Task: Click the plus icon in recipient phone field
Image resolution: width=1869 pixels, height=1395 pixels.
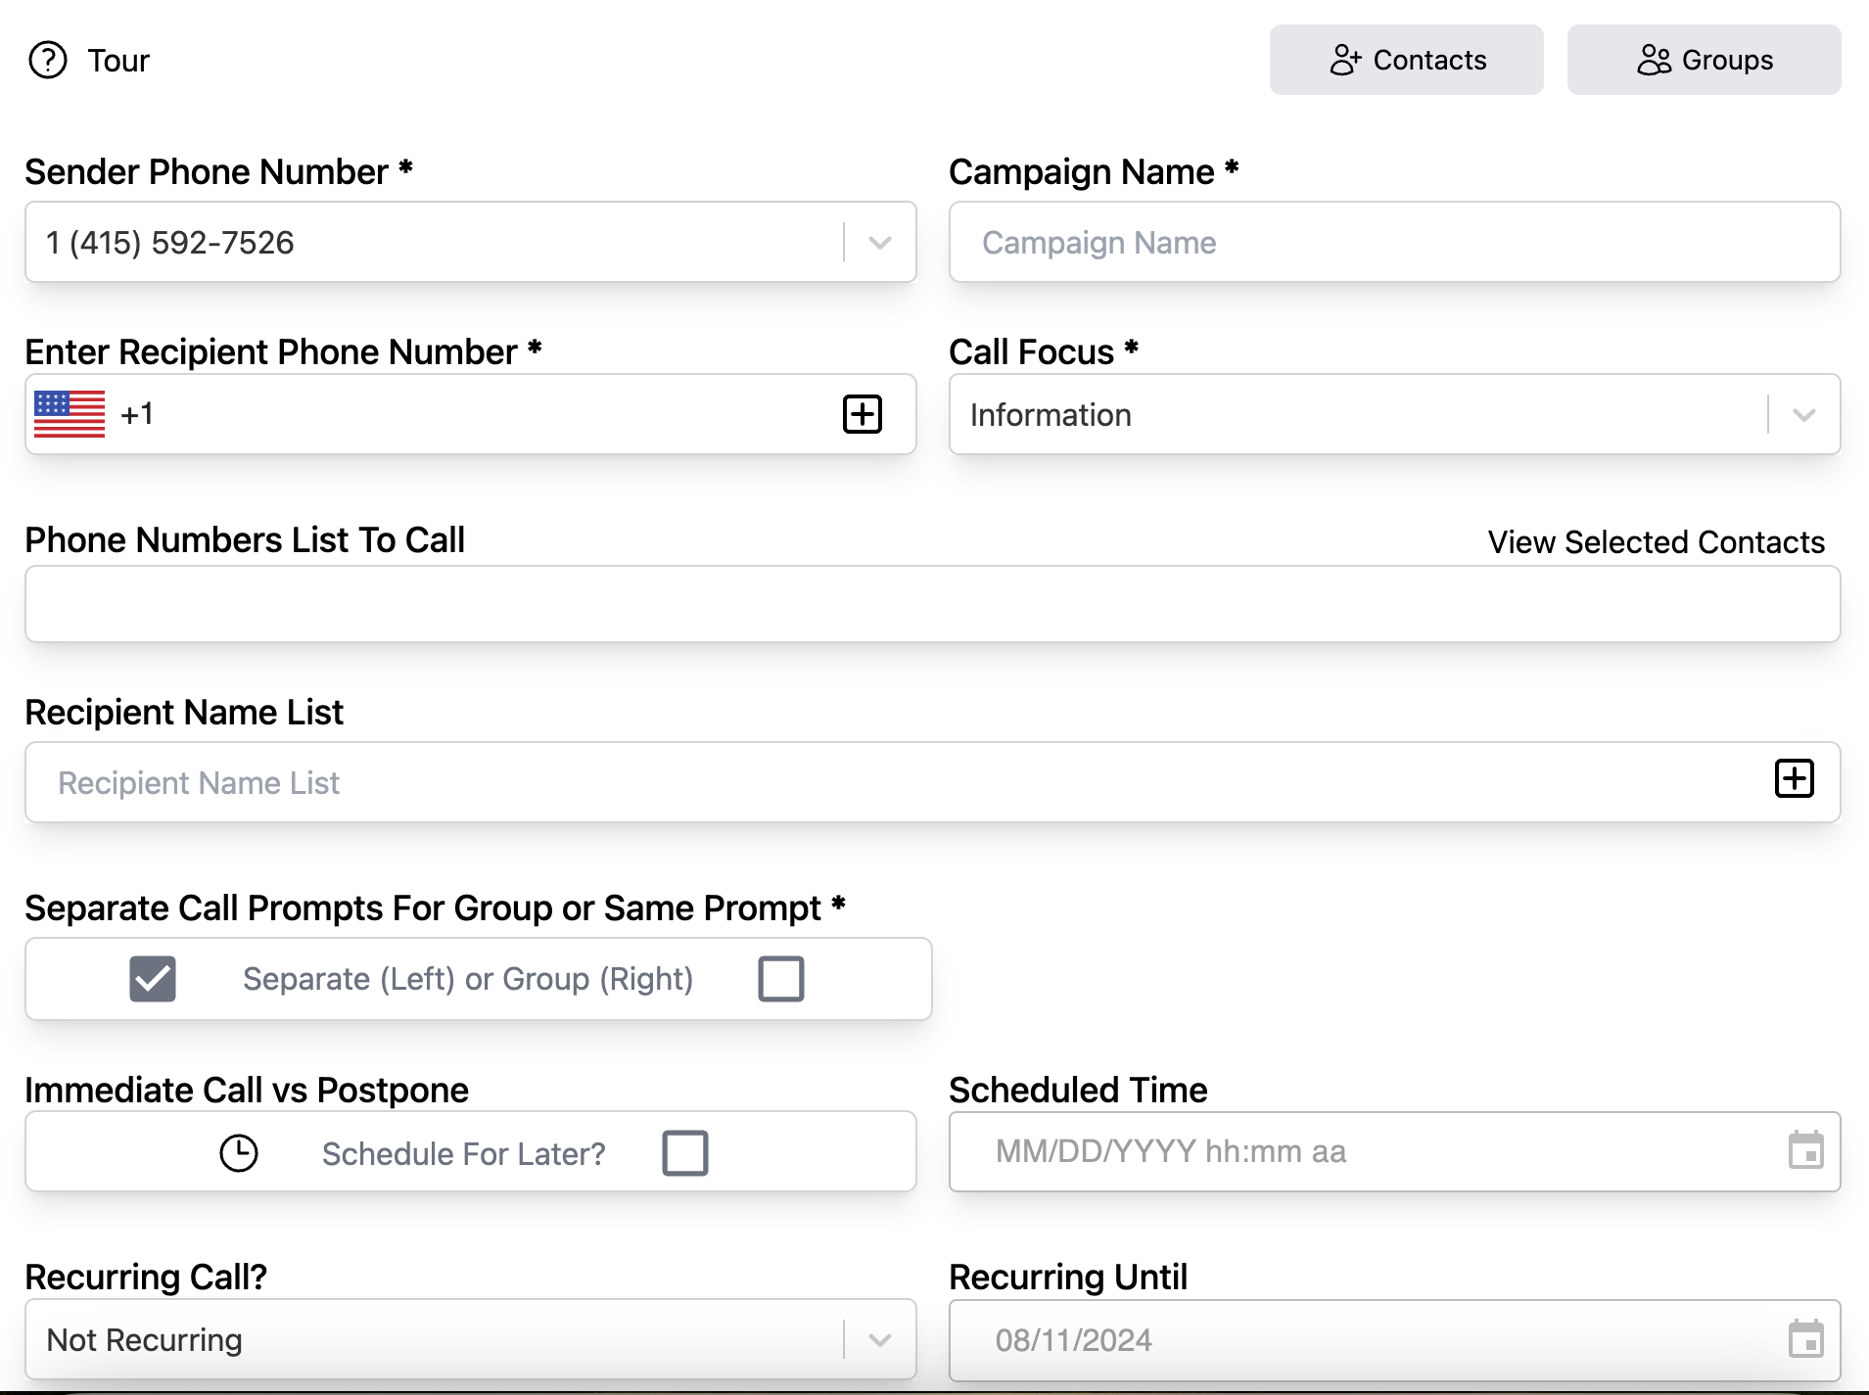Action: (862, 414)
